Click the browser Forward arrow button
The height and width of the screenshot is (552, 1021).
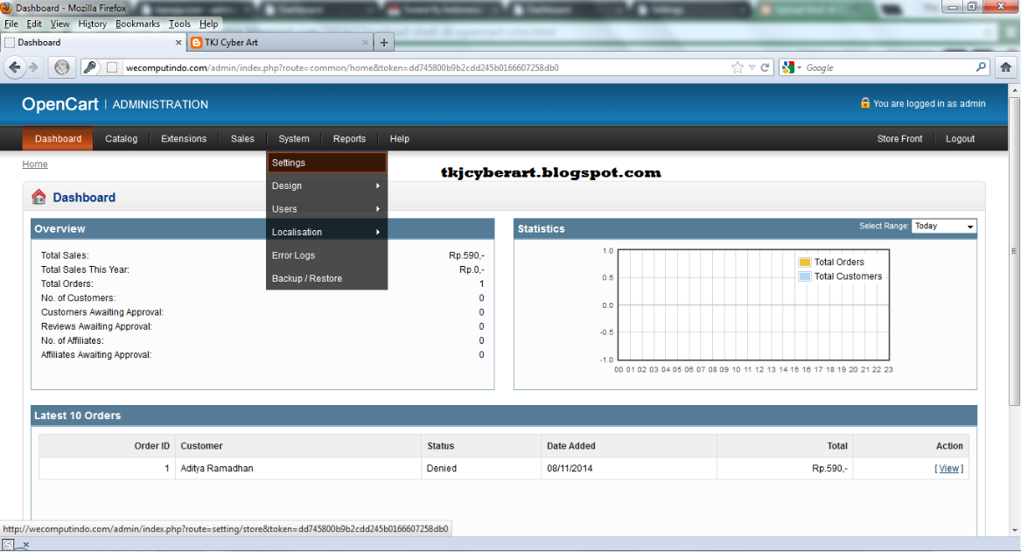(34, 67)
